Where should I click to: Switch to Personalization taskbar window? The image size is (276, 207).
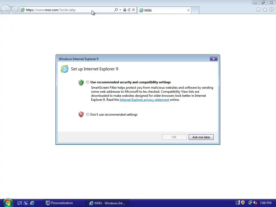(64, 203)
